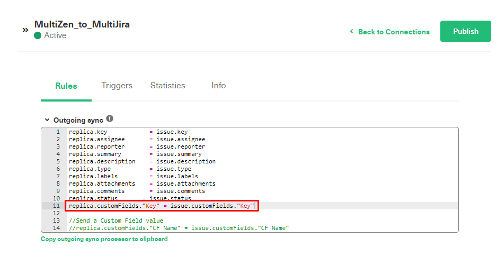The image size is (497, 257).
Task: Click the replica.reporter code line
Action: 137,146
